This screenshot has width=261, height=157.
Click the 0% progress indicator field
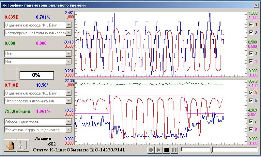click(36, 75)
